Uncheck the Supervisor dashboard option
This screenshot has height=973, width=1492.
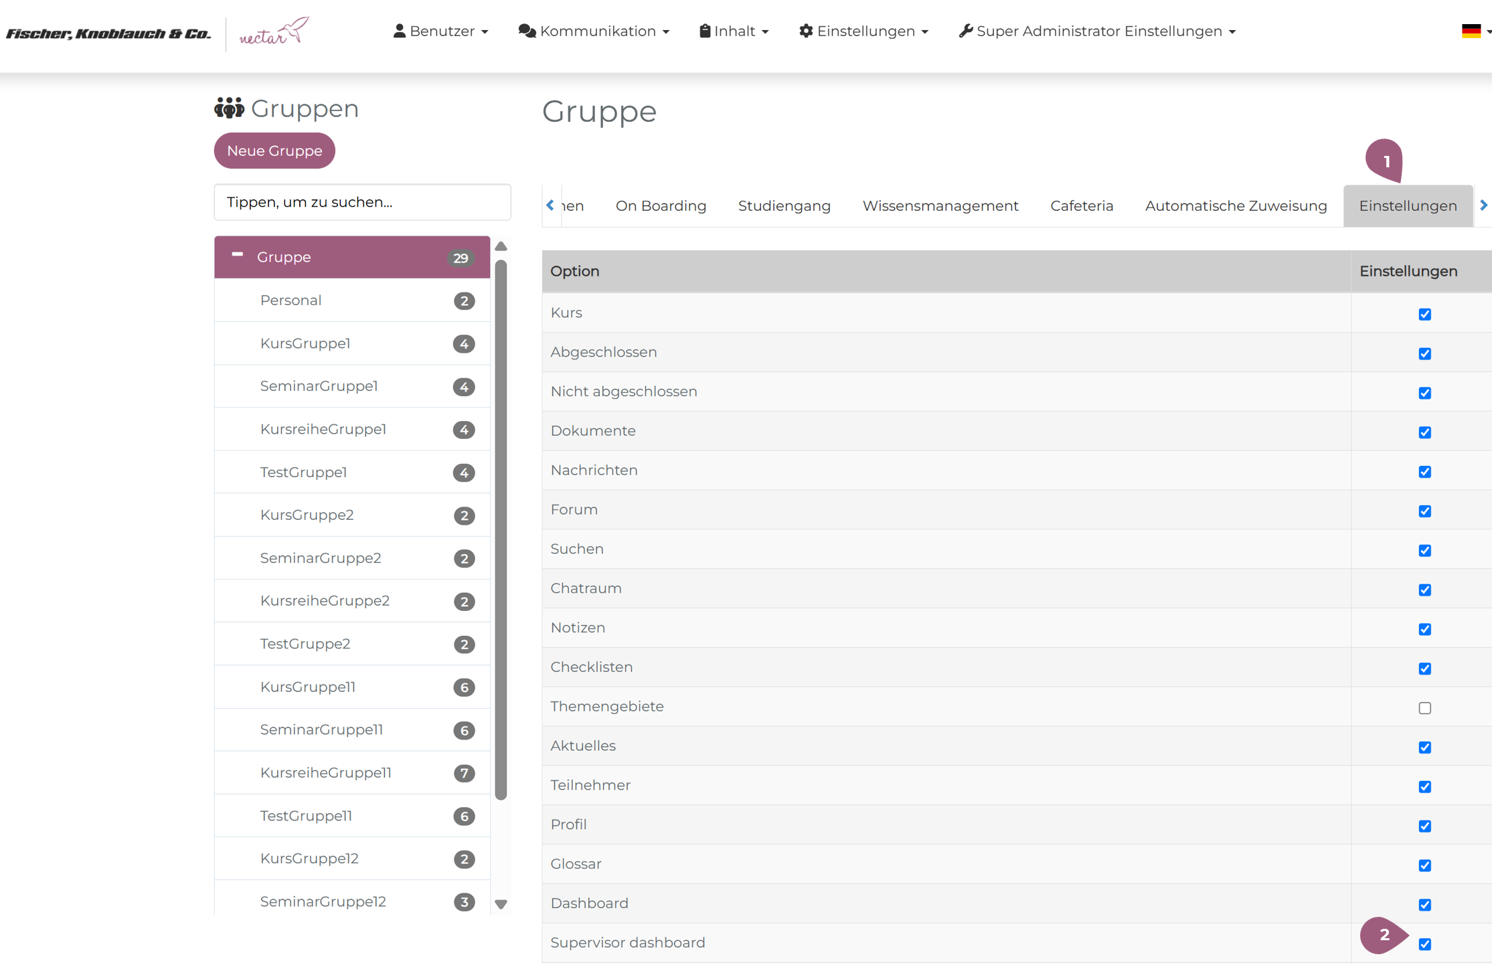pos(1424,944)
